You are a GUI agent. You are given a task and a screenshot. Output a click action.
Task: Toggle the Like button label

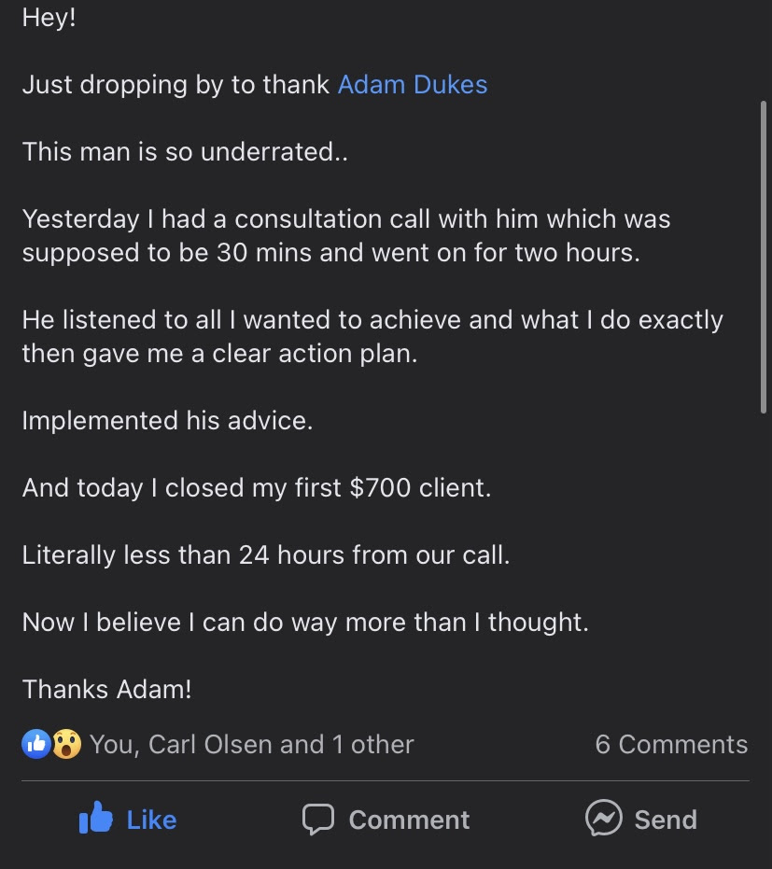[x=151, y=820]
